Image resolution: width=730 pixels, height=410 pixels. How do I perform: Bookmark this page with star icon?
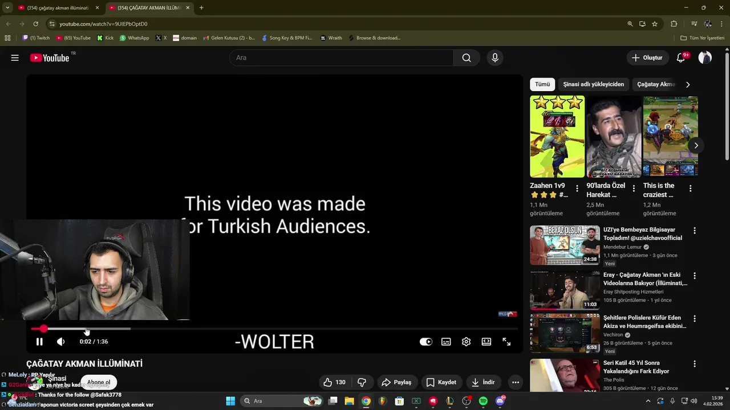pyautogui.click(x=655, y=24)
